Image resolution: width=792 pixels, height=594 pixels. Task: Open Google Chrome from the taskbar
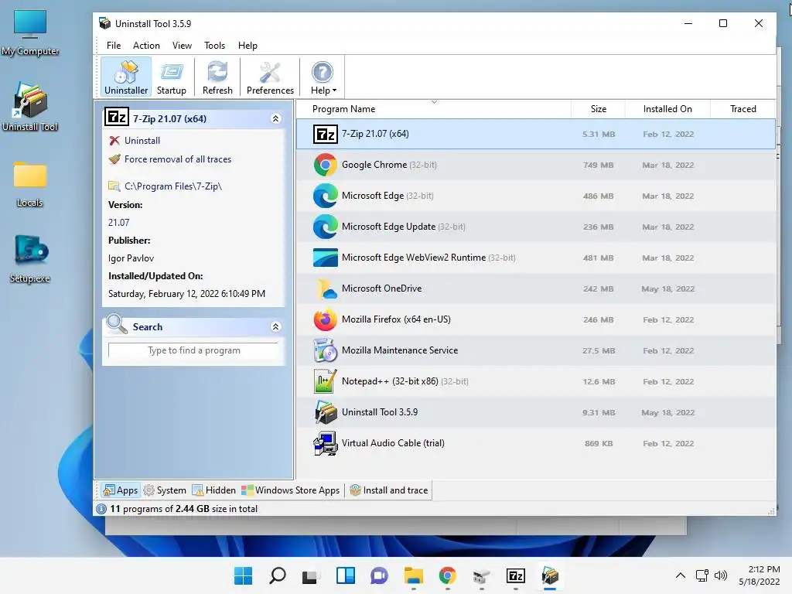click(447, 575)
